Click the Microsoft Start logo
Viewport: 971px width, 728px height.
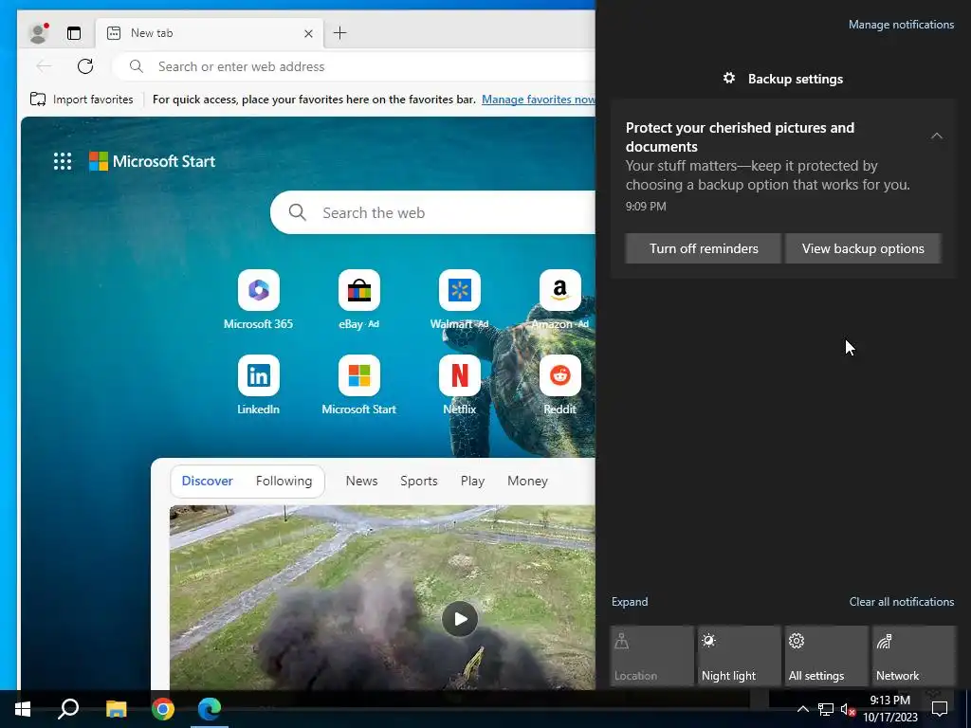153,161
